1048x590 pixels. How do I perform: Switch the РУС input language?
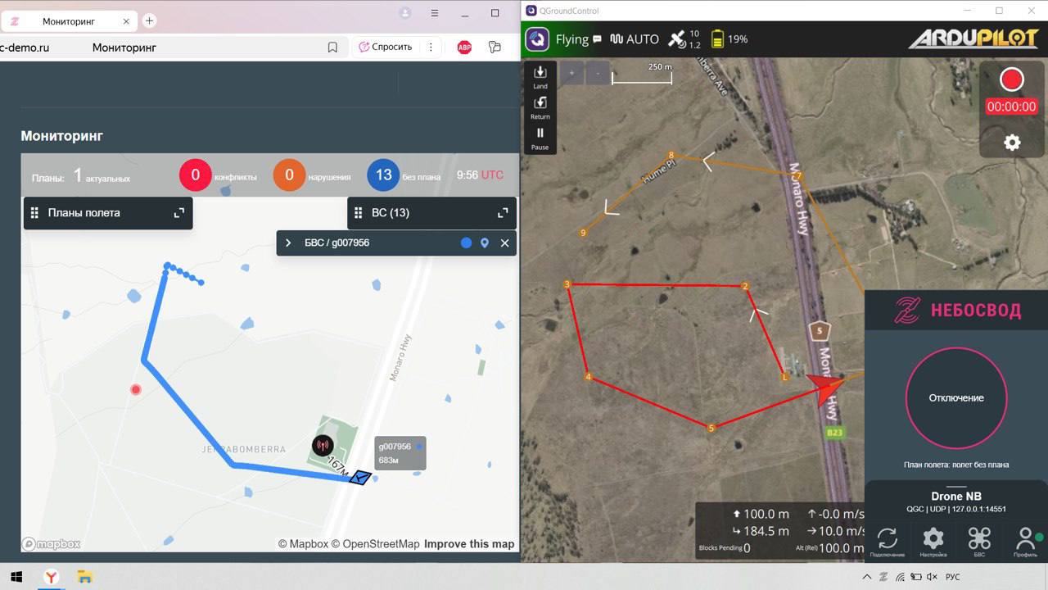(x=953, y=577)
